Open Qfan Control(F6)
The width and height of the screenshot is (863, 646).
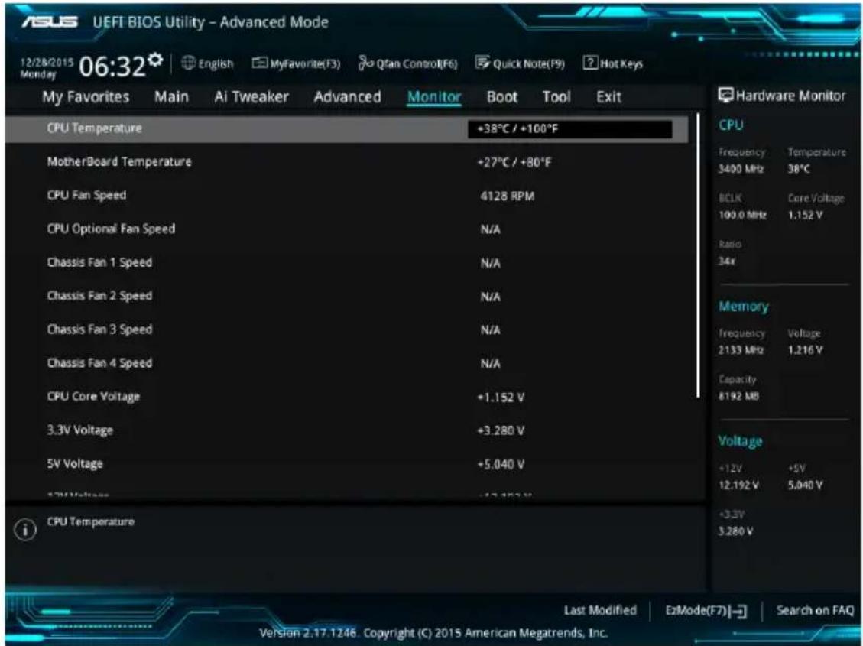407,63
